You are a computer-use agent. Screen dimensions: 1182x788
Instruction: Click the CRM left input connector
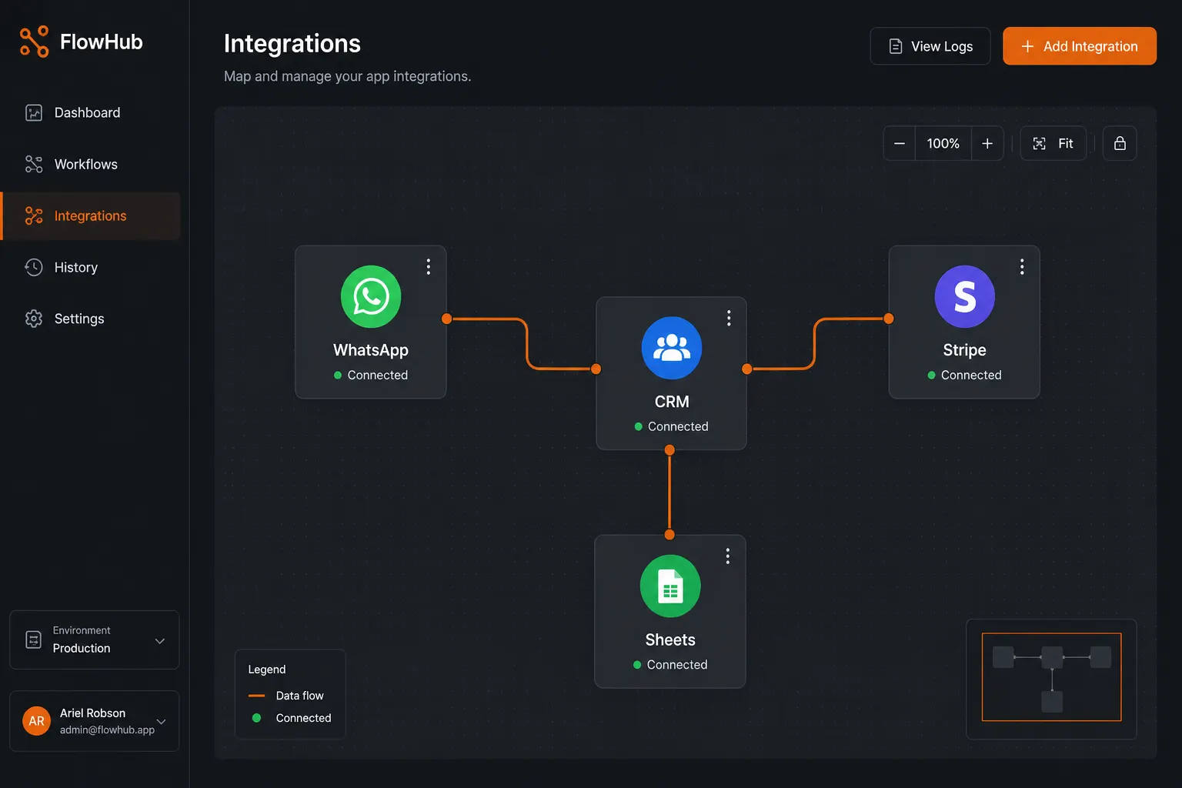point(596,369)
